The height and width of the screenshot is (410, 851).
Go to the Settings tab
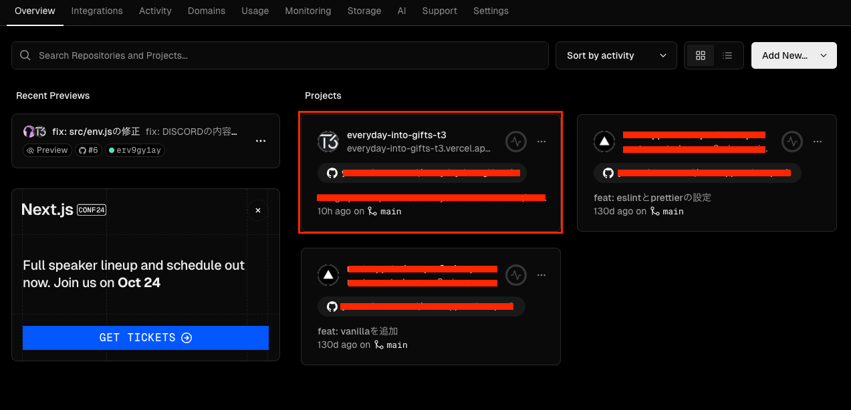click(x=491, y=11)
